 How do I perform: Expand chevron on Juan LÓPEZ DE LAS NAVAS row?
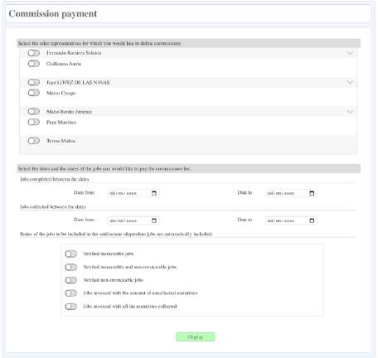[x=350, y=82]
